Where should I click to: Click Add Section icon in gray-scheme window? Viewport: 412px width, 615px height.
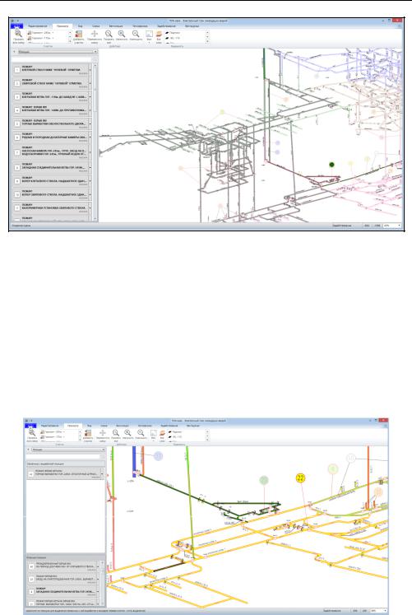79,35
